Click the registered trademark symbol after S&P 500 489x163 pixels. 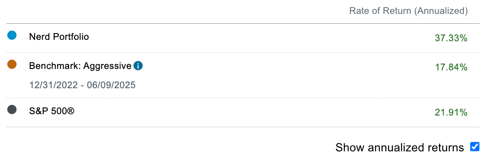coord(71,111)
